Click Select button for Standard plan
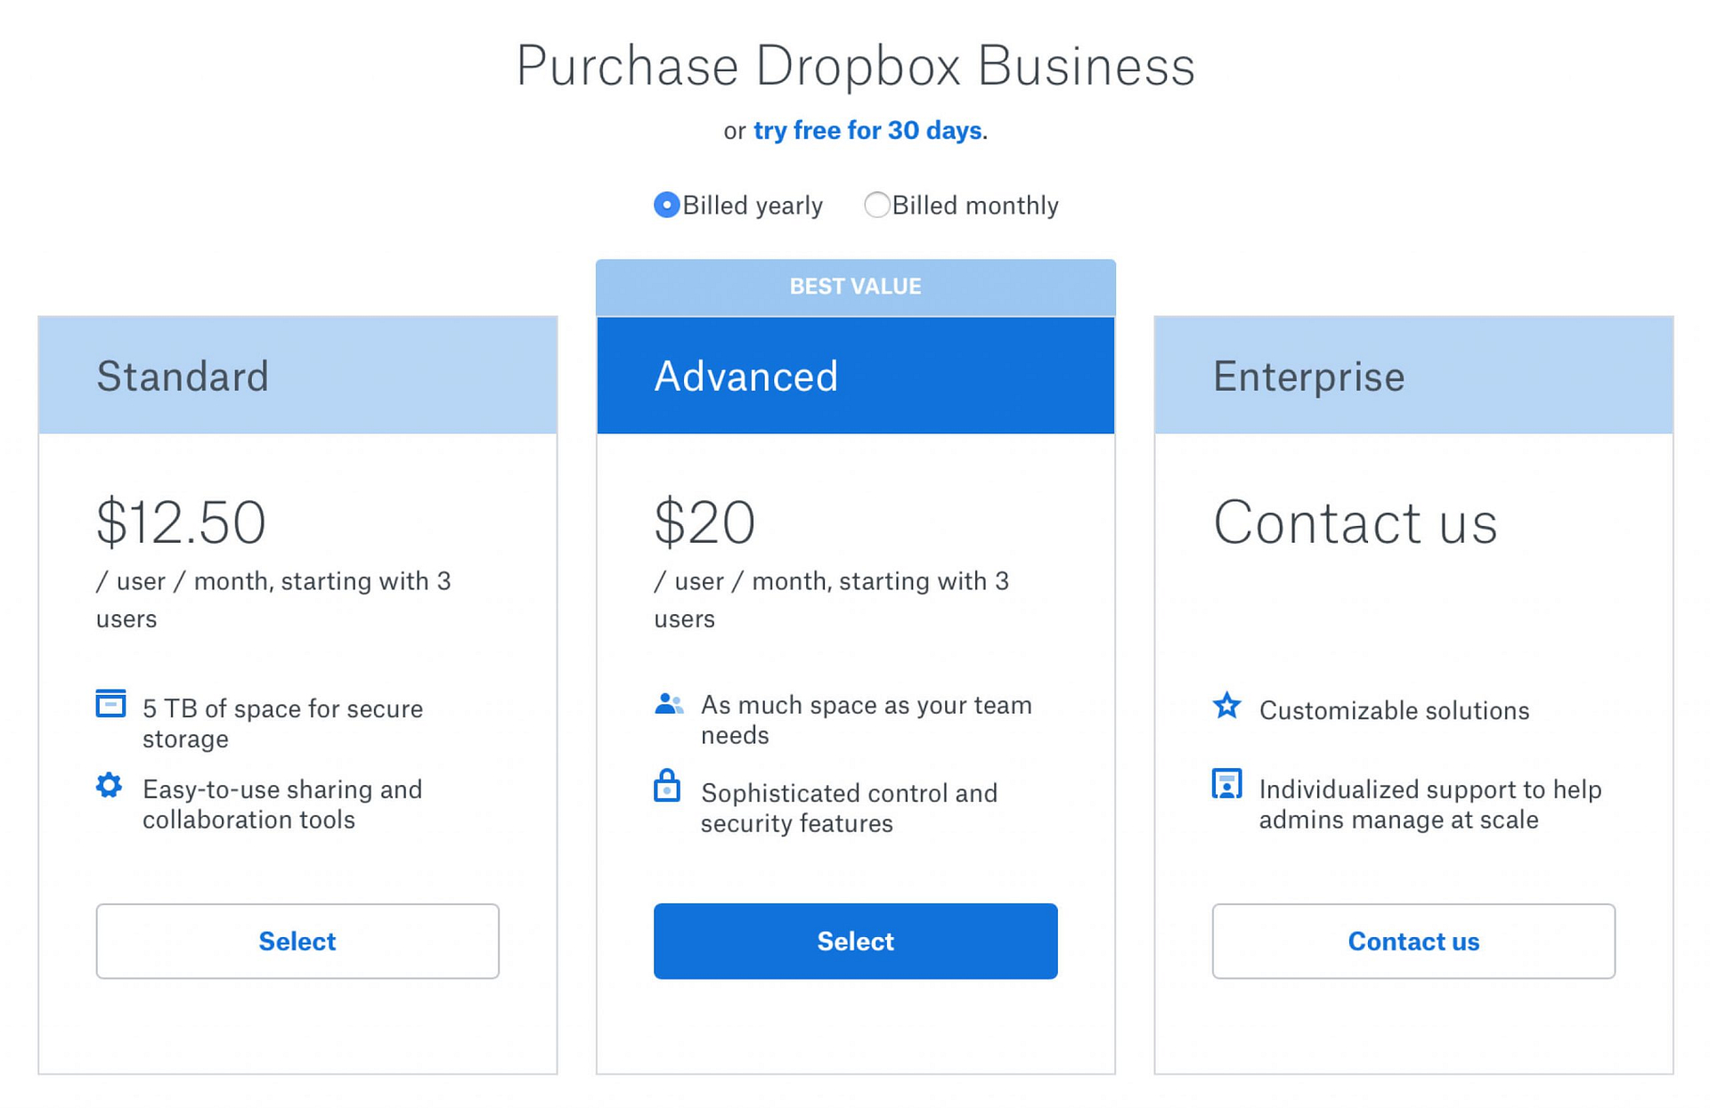 click(x=297, y=941)
